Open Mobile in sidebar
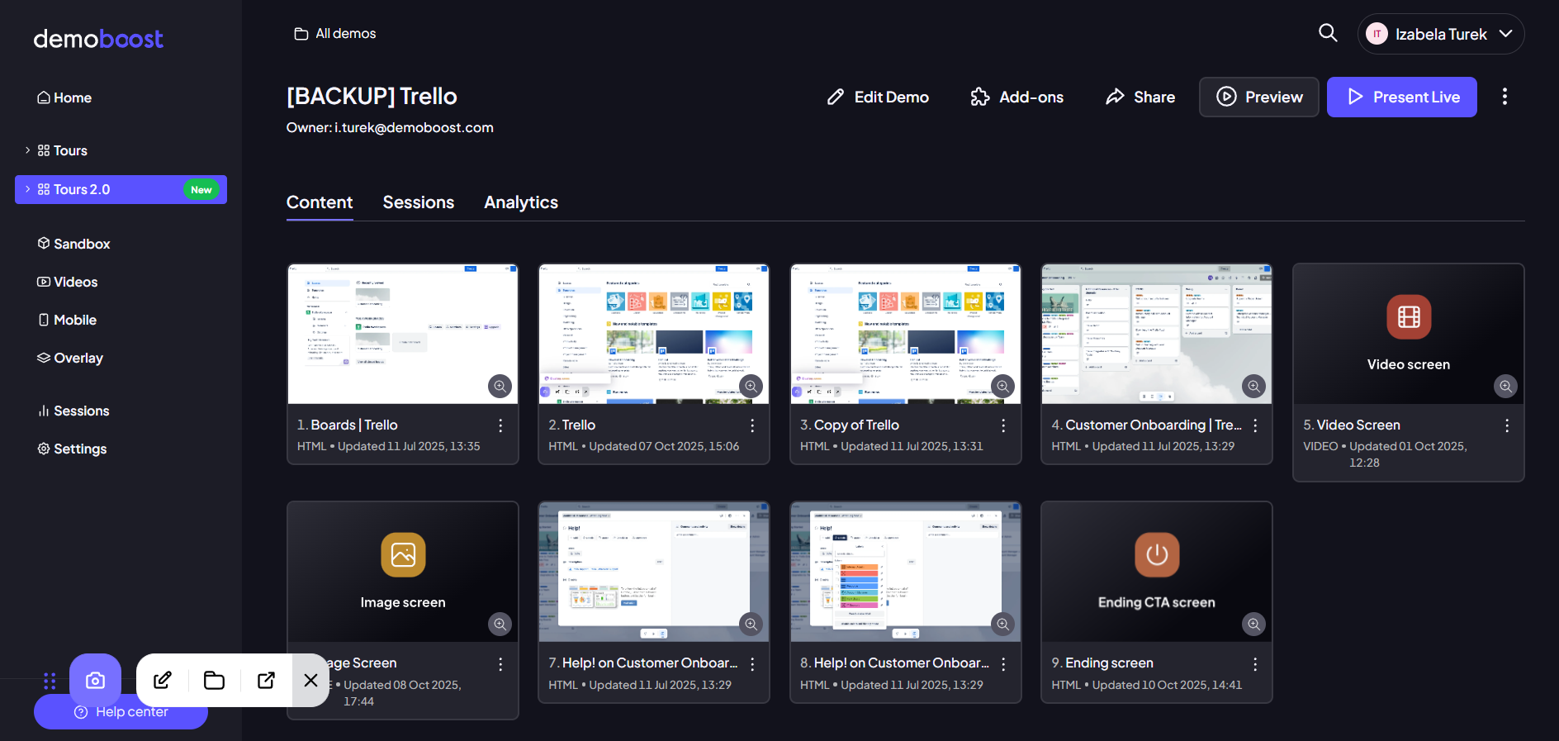 point(67,320)
